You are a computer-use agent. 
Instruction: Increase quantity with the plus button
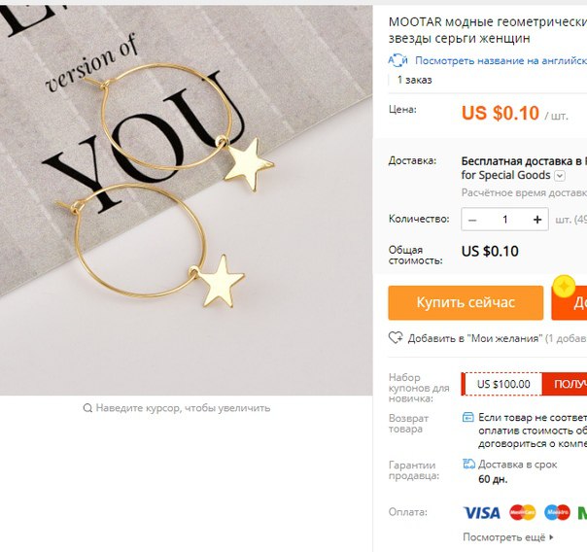pyautogui.click(x=537, y=220)
